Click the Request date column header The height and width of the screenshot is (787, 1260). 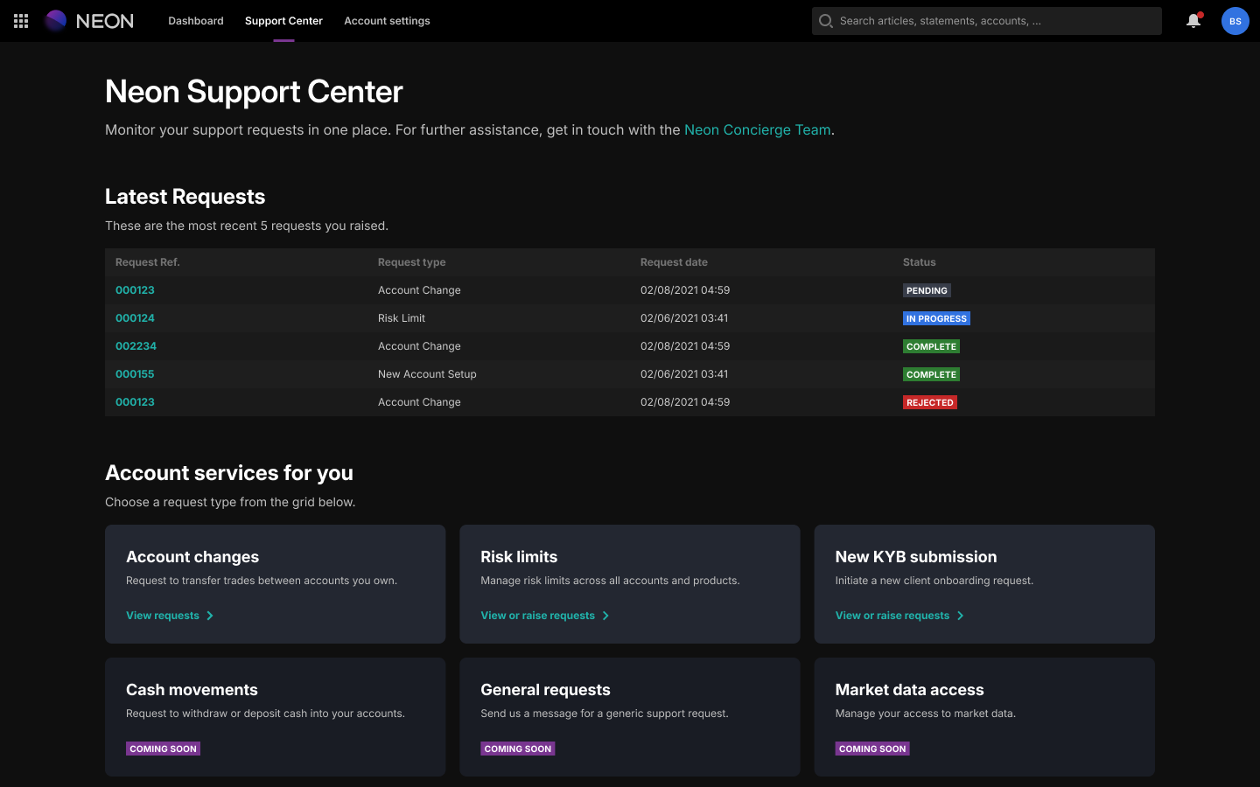point(674,262)
